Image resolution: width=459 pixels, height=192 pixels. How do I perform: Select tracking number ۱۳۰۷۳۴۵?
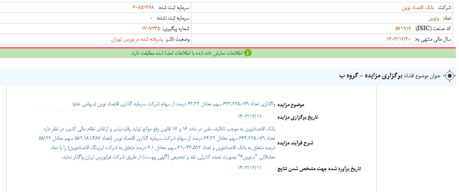coord(151,28)
